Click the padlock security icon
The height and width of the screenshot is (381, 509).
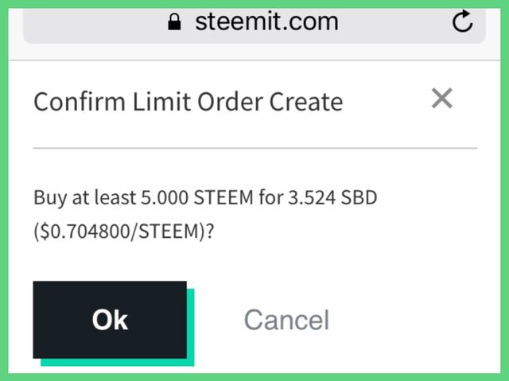pos(174,21)
